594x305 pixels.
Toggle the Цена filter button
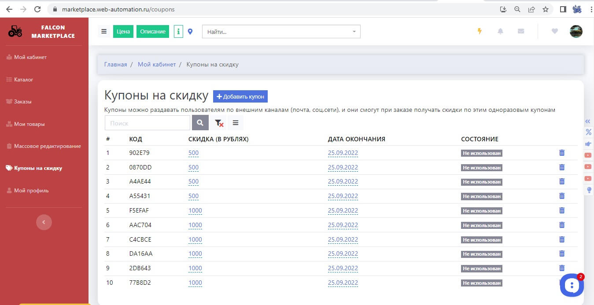[123, 32]
